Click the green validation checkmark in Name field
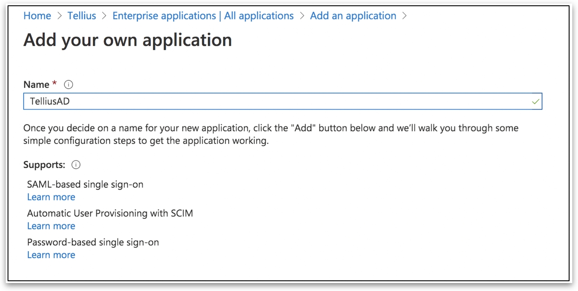This screenshot has width=578, height=291. (535, 102)
